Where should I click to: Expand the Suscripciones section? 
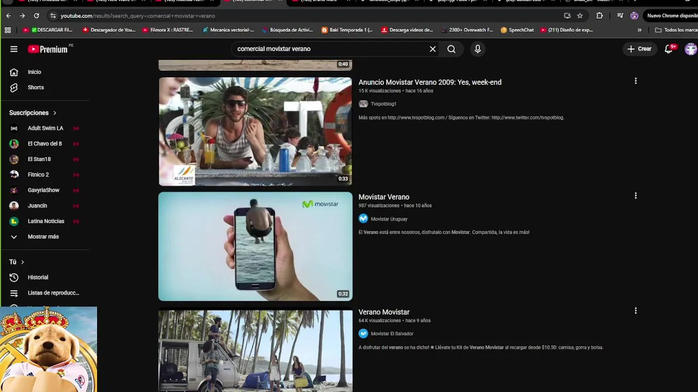pyautogui.click(x=33, y=113)
